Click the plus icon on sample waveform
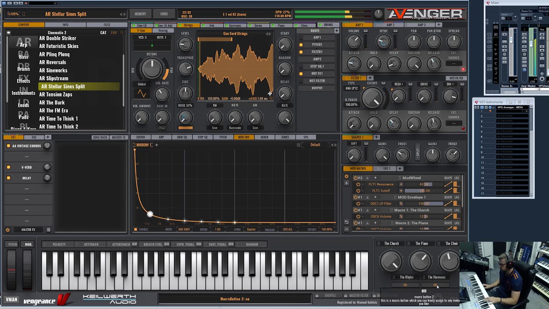This screenshot has width=549, height=309. pos(270,94)
